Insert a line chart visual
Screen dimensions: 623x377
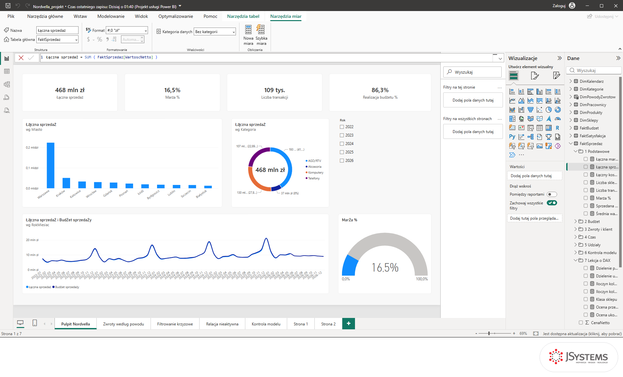[x=512, y=101]
